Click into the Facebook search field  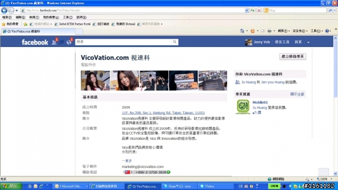pos(124,42)
